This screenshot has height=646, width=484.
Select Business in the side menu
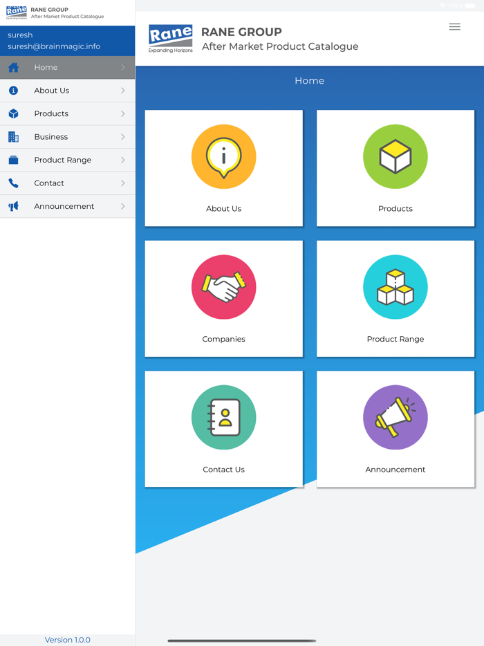(68, 137)
